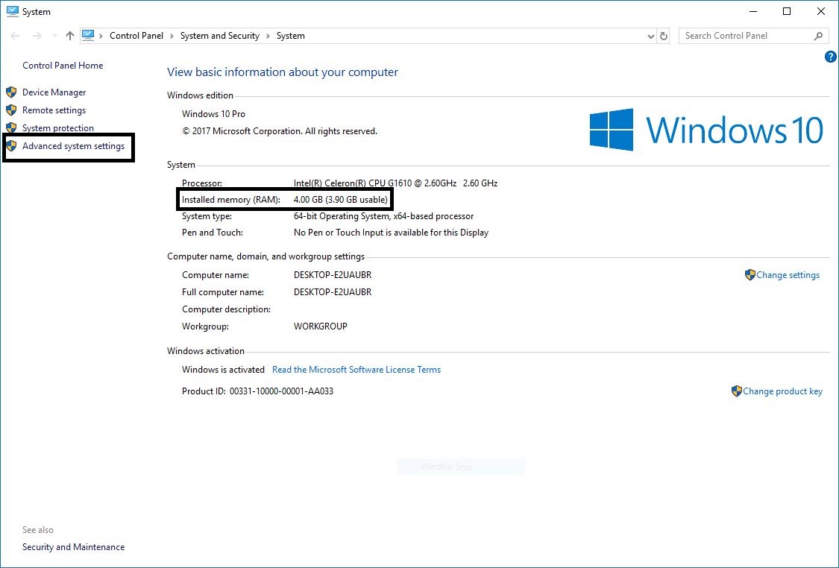The image size is (839, 568).
Task: Expand the chevron after Control Panel breadcrumb
Action: [x=170, y=35]
